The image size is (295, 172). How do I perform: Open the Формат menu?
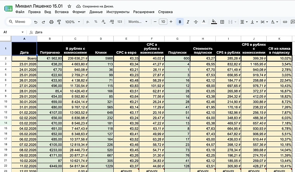click(x=79, y=12)
